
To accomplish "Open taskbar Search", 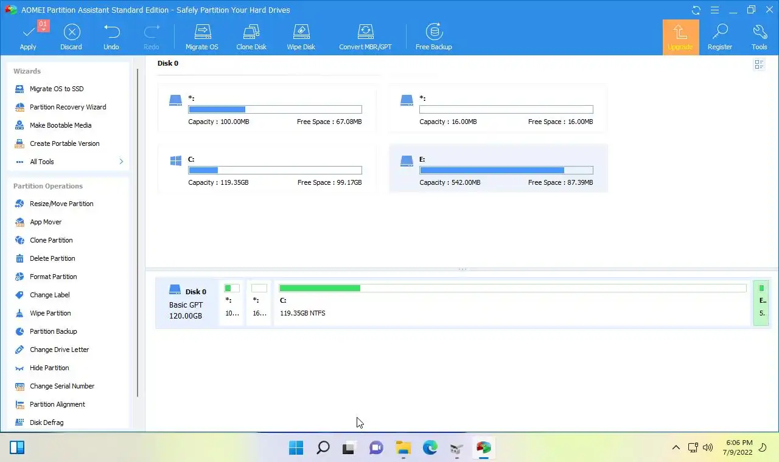I will pos(323,448).
